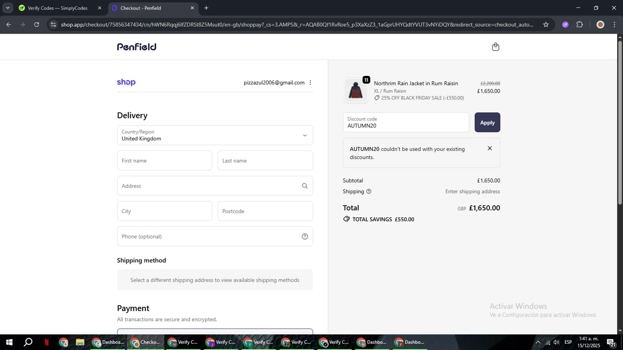Open the tab search dropdown arrow
This screenshot has height=350, width=623.
tap(7, 8)
